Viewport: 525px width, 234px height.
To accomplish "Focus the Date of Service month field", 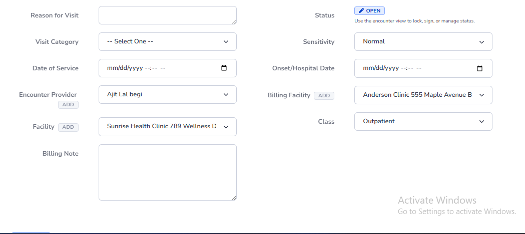I will [x=112, y=68].
